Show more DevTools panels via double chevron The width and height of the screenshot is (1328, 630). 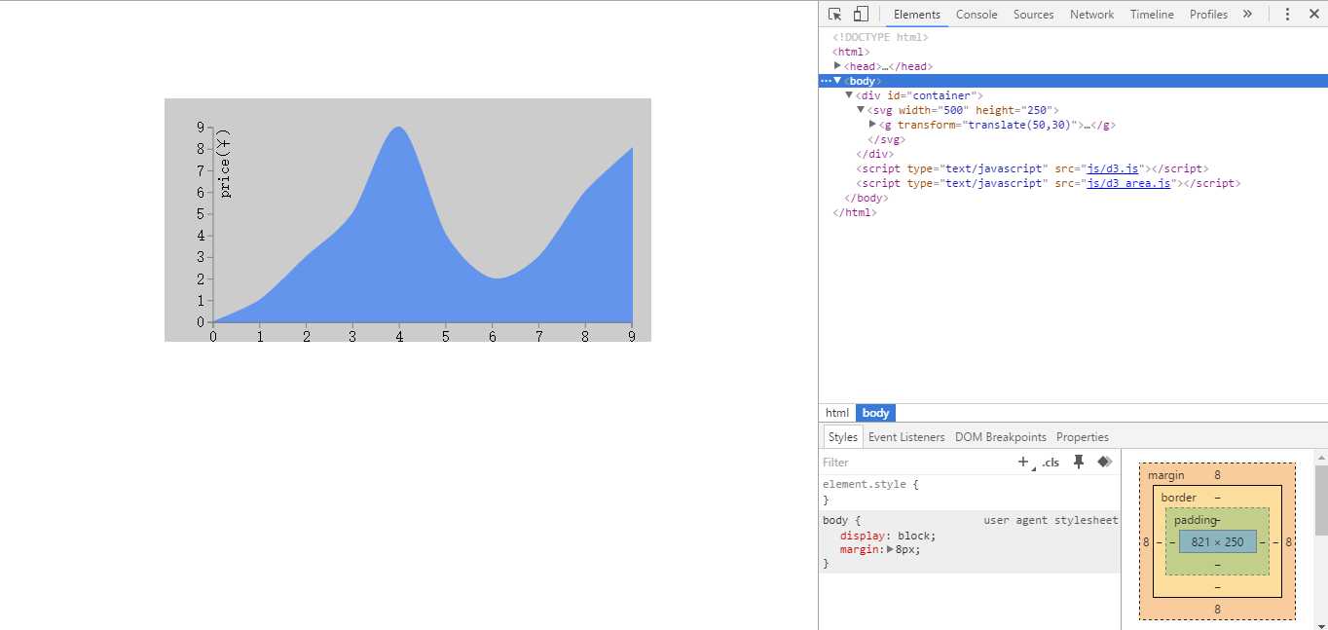(x=1247, y=14)
